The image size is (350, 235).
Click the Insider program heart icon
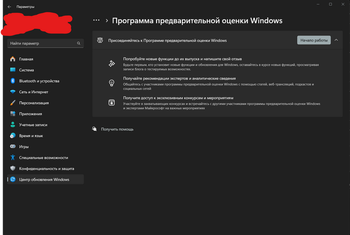tap(100, 40)
